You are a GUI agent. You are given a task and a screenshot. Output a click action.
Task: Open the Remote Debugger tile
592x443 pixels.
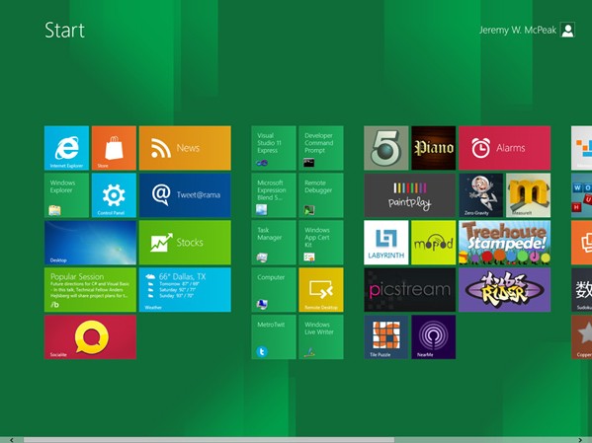coord(321,195)
